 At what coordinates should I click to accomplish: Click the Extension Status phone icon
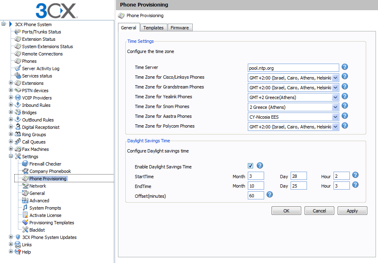(18, 39)
